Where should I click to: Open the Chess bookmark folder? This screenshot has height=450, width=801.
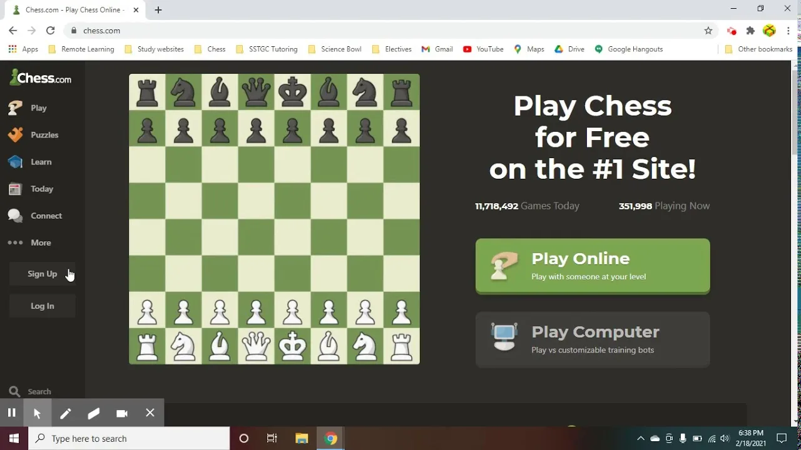[210, 49]
